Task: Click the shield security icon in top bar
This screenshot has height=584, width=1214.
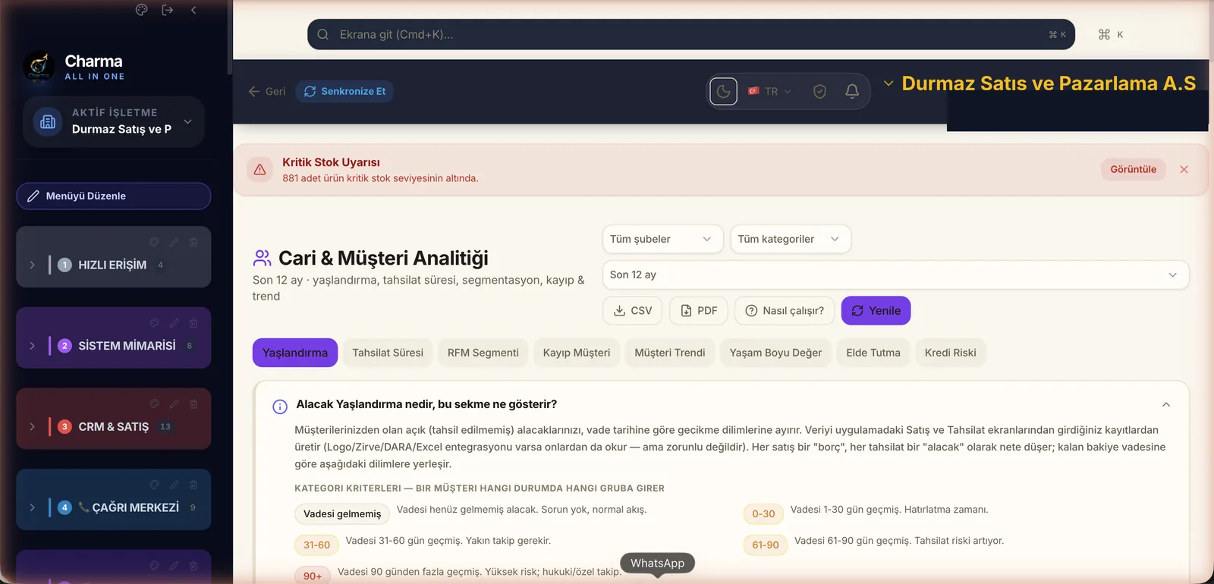Action: [819, 91]
